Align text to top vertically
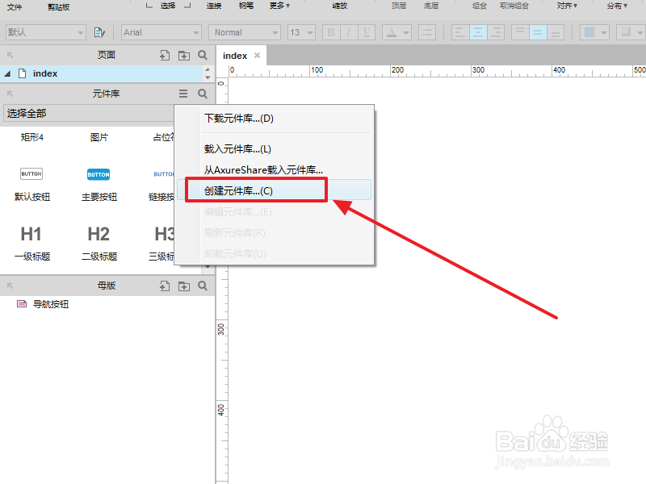Screen dimensions: 646x484 tap(520, 32)
